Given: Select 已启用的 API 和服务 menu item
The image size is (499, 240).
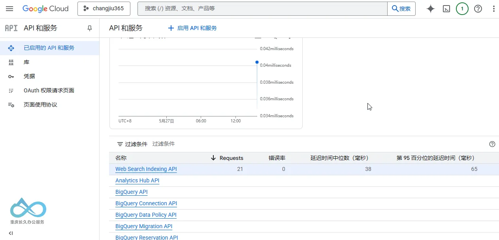Looking at the screenshot, I should pos(49,48).
